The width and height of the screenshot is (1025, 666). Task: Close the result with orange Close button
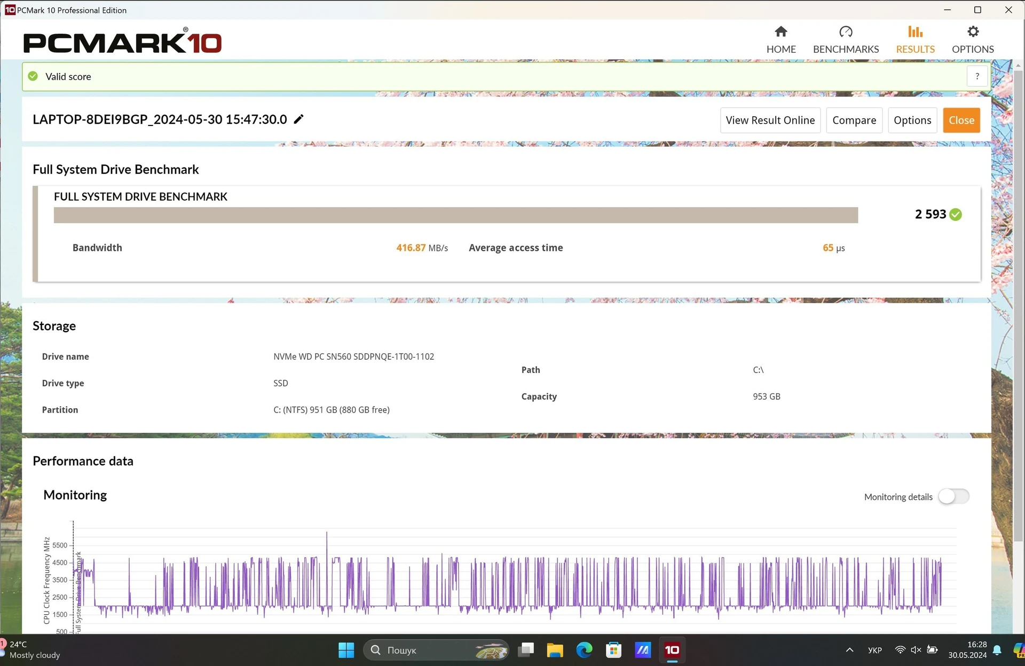(x=961, y=120)
